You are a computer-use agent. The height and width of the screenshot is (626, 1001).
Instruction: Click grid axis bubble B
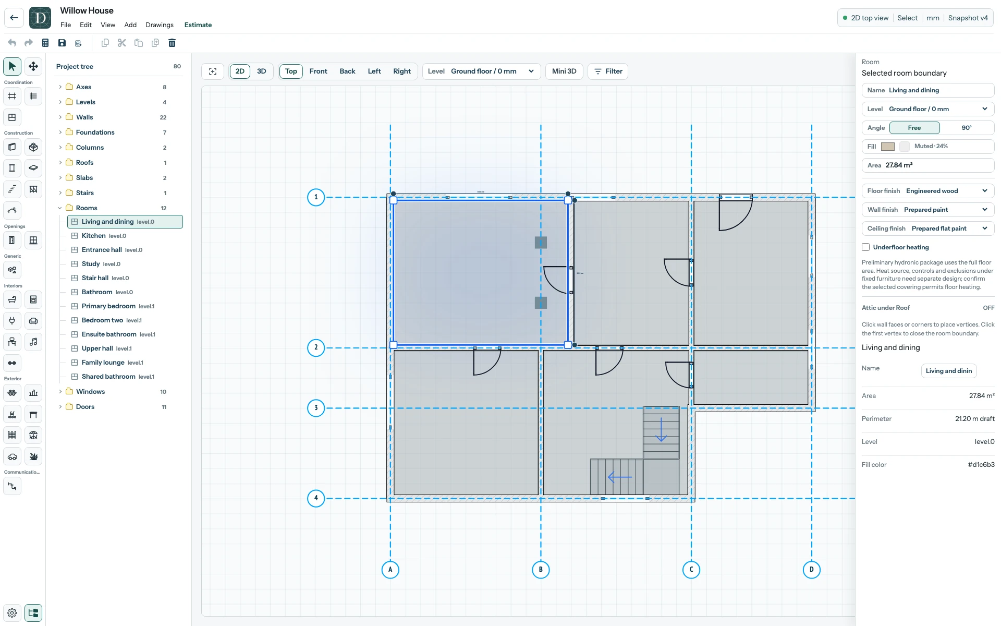pos(541,570)
